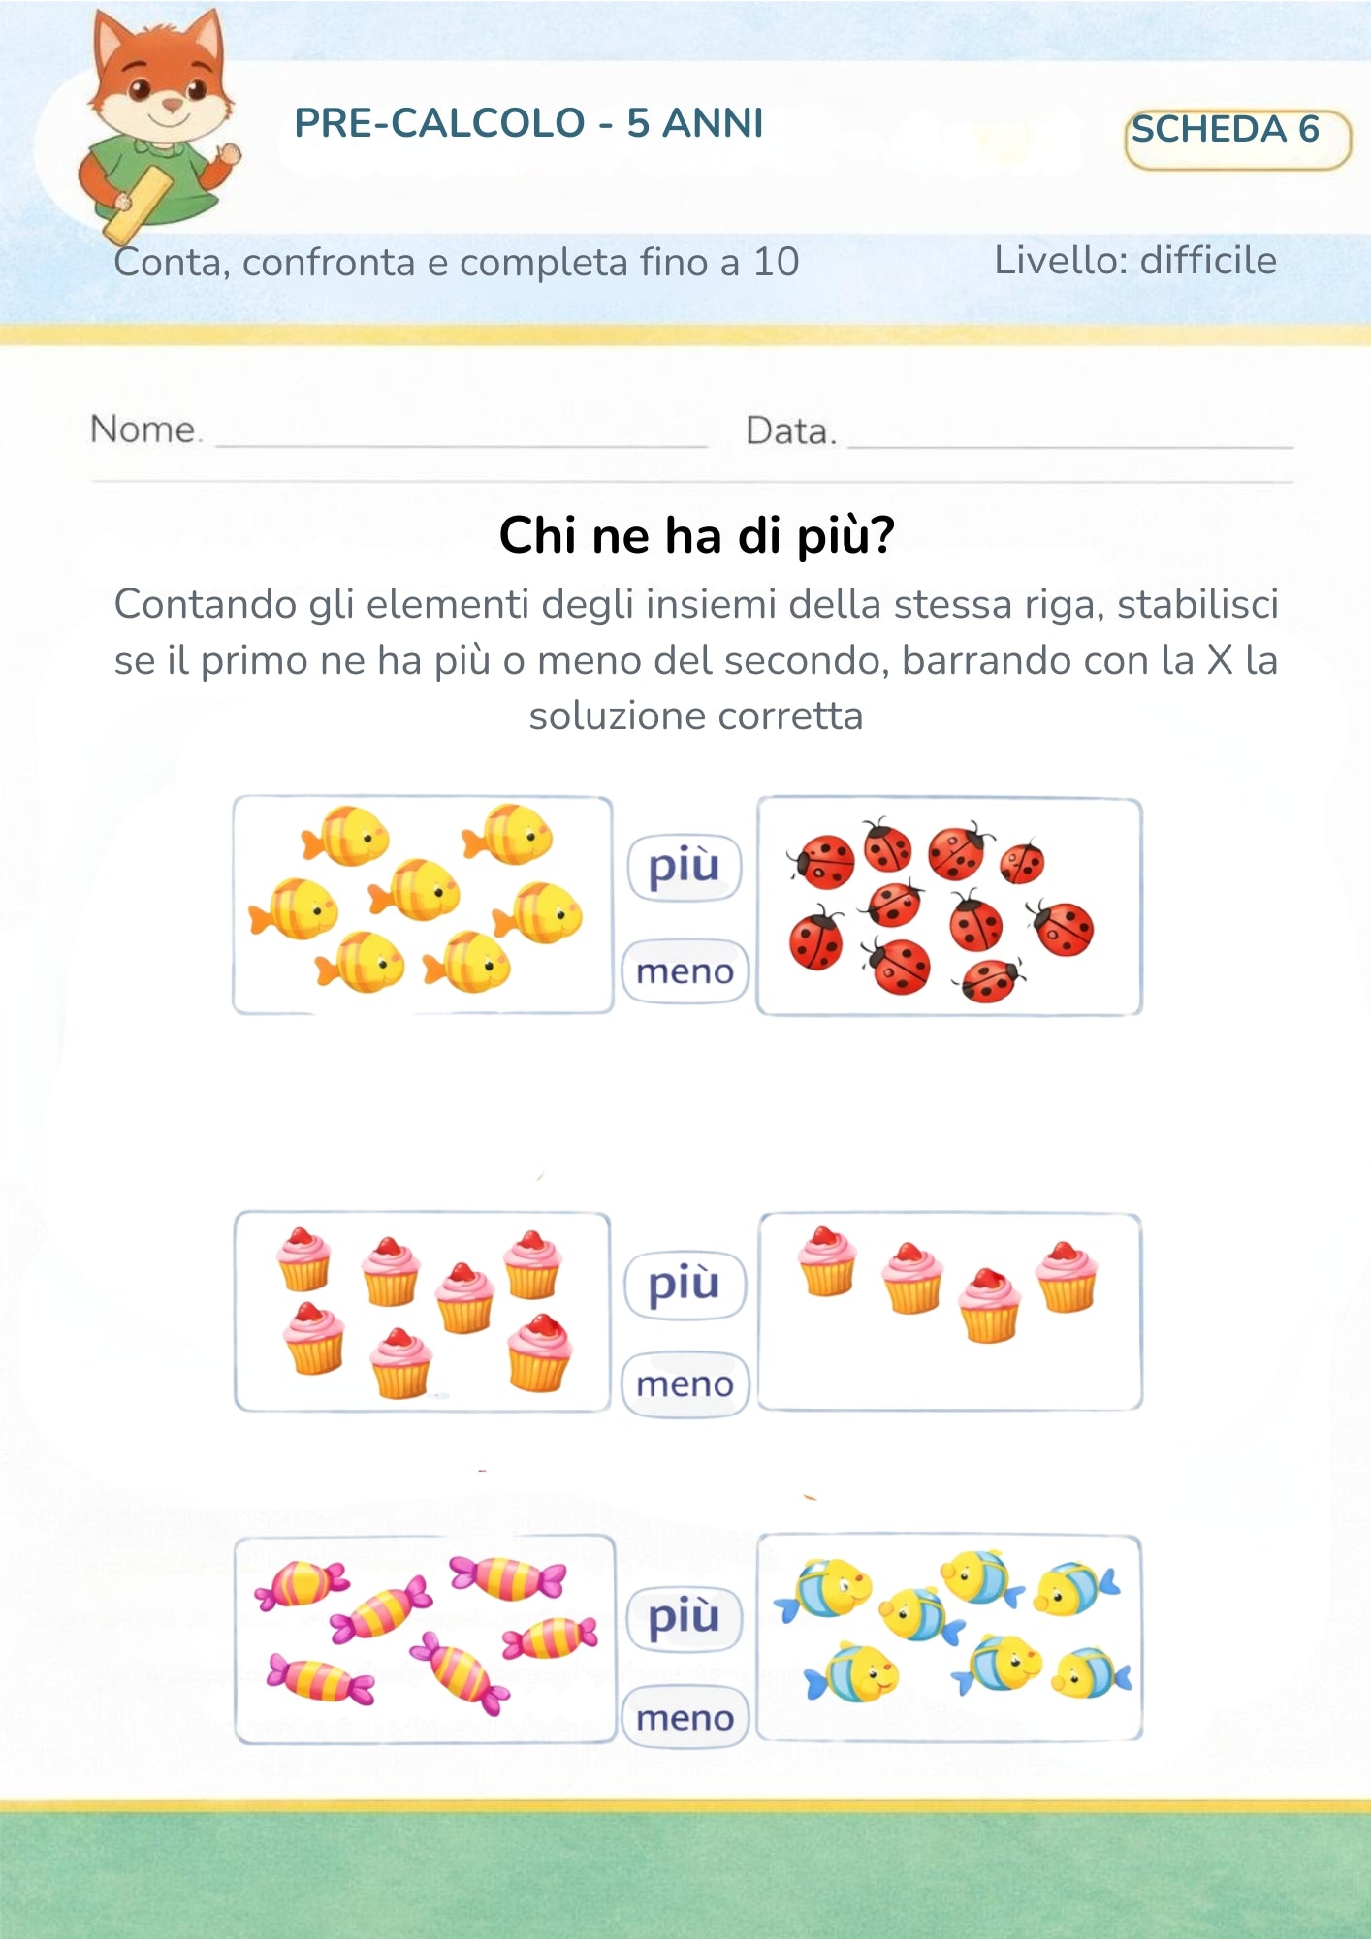
Task: Click the box of red ladybugs
Action: click(x=948, y=906)
